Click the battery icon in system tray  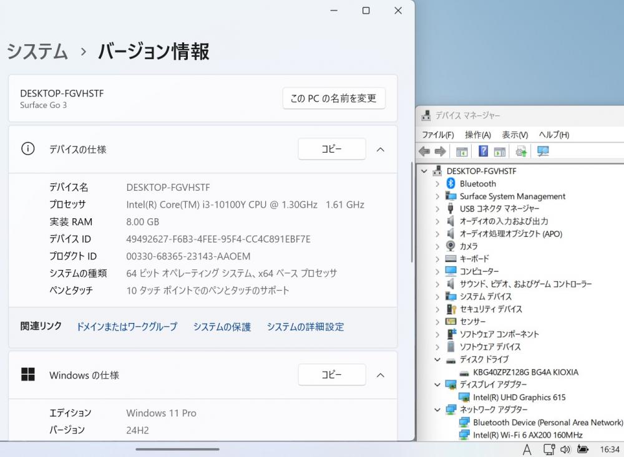point(583,450)
